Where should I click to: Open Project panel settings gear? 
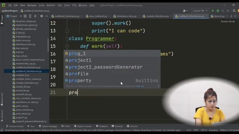coord(41,16)
